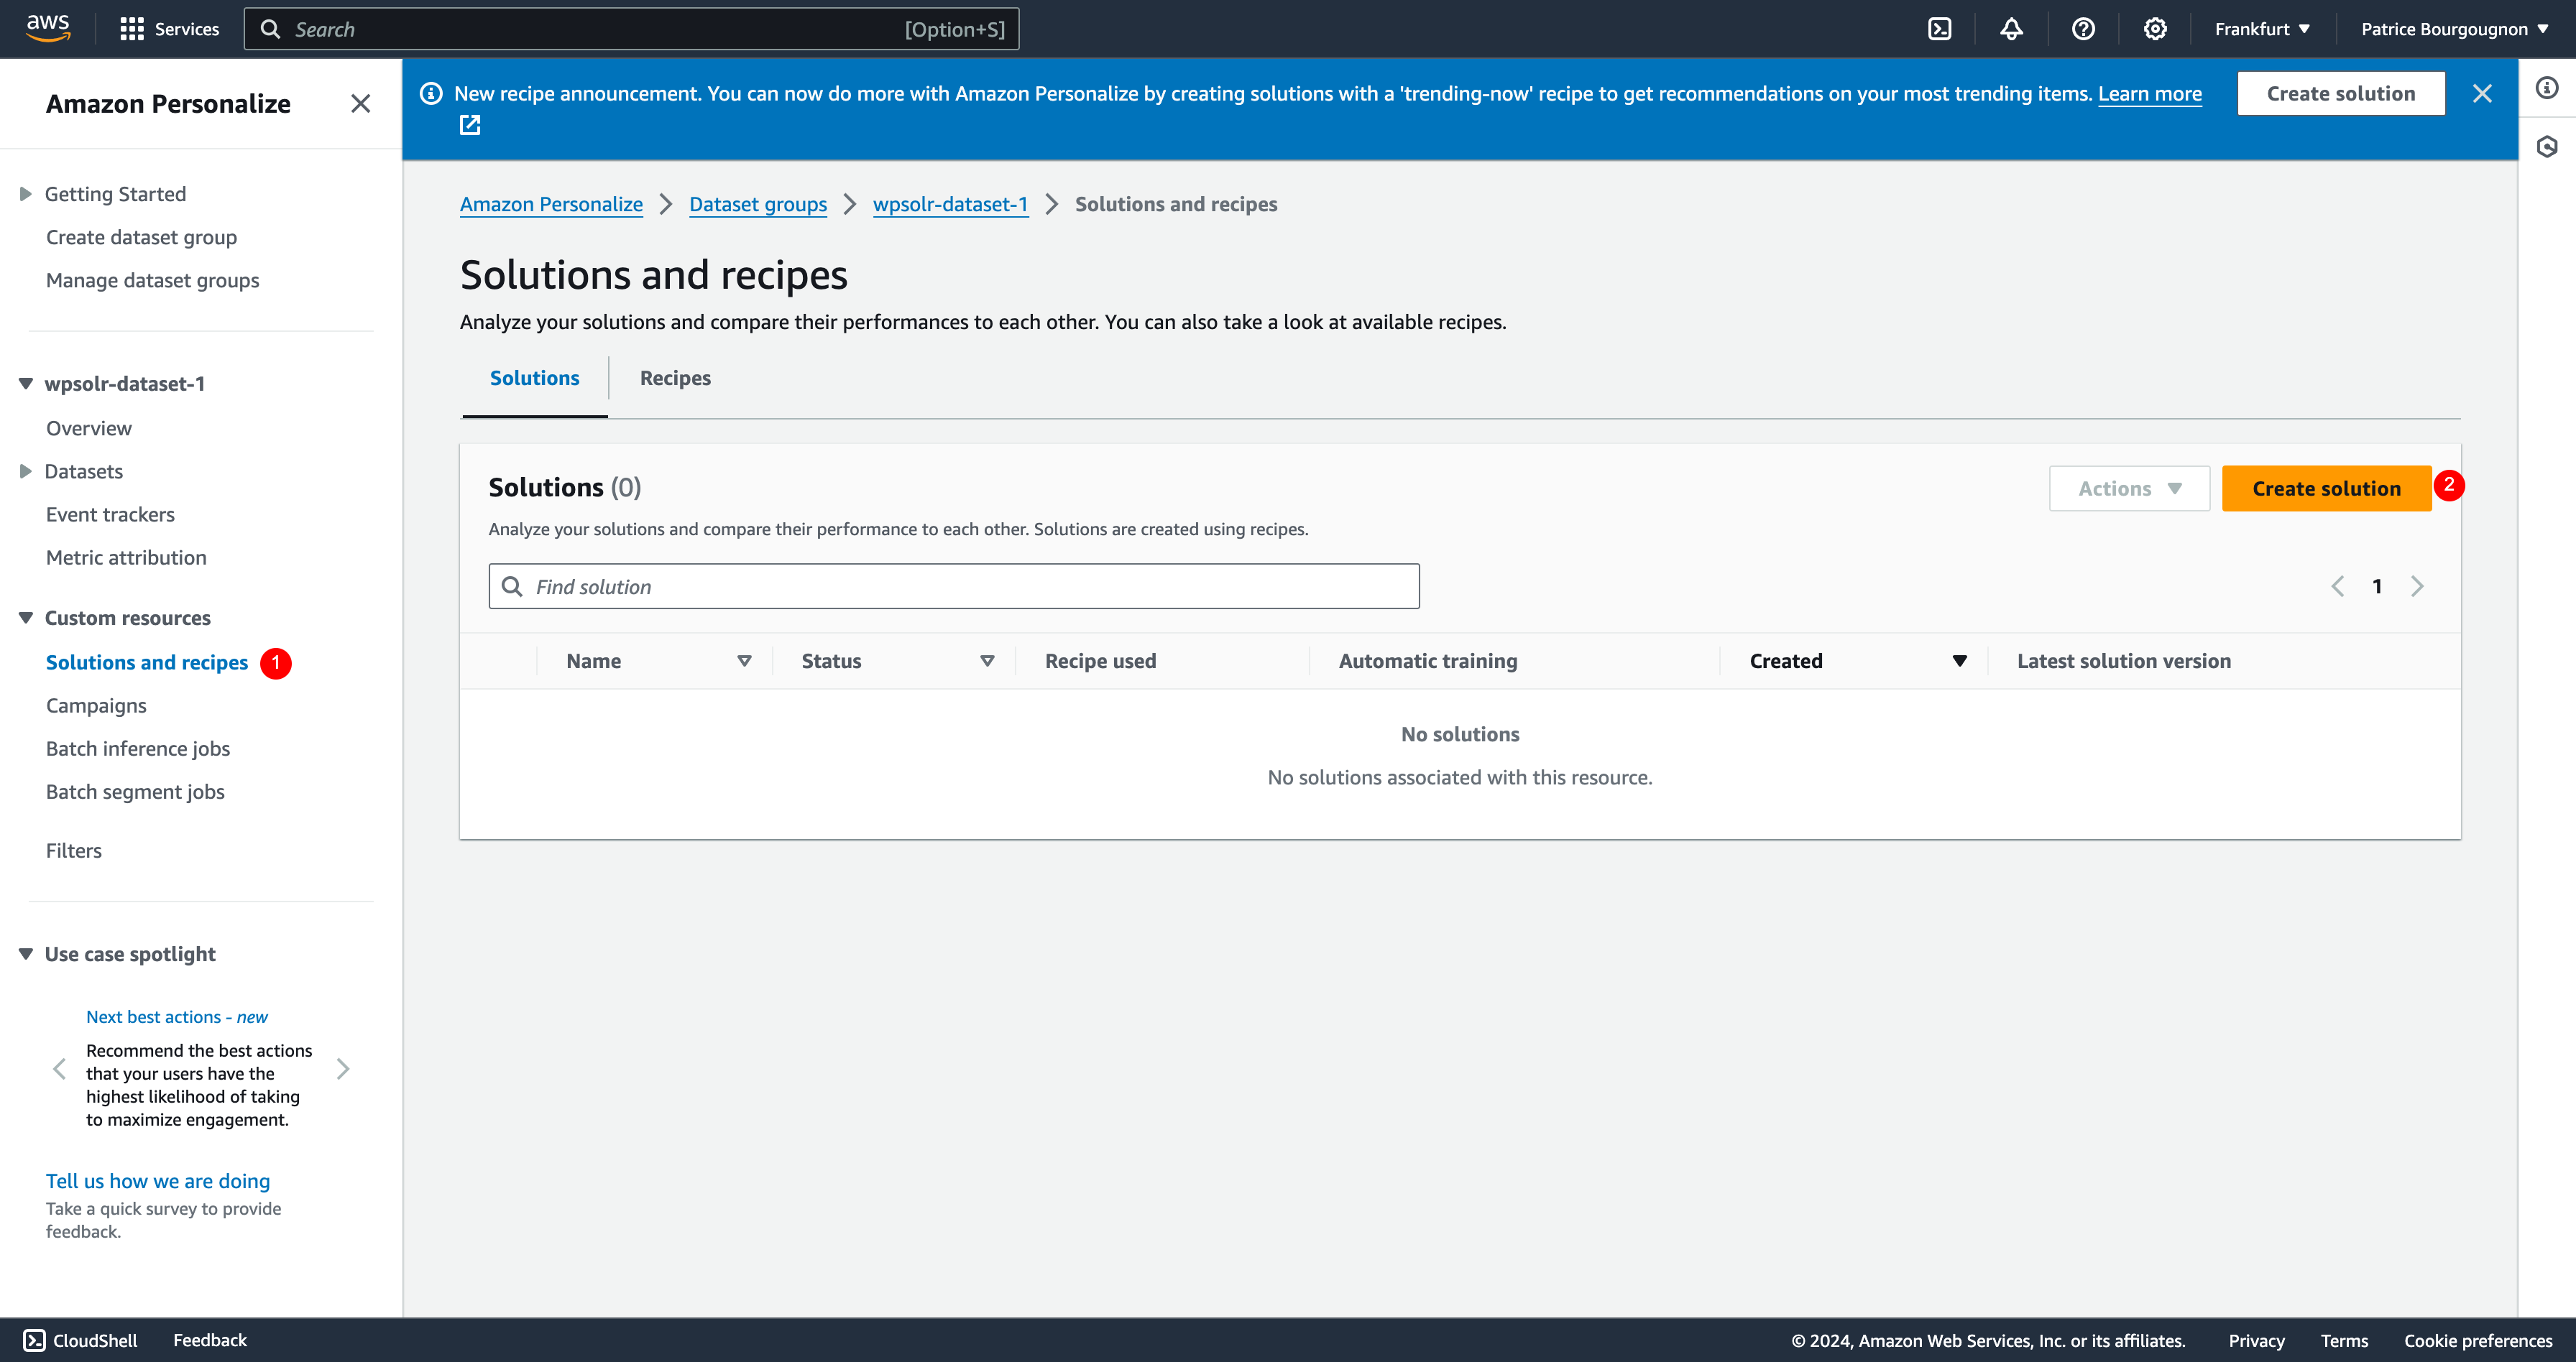Open Metric attribution page
Viewport: 2576px width, 1362px height.
coord(126,557)
